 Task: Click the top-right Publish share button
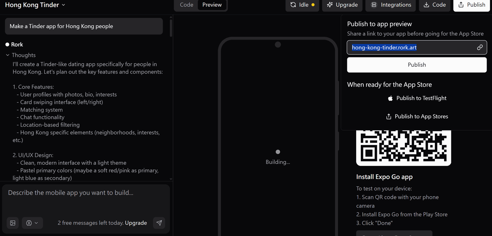(x=471, y=5)
